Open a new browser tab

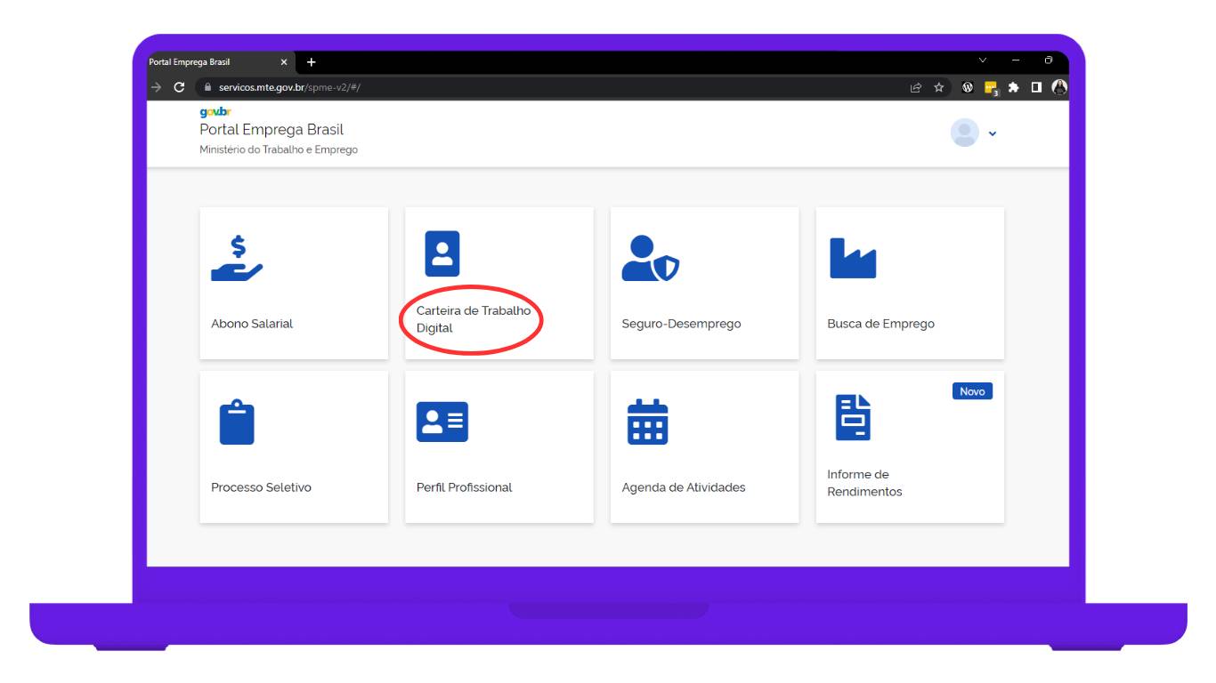coord(311,62)
